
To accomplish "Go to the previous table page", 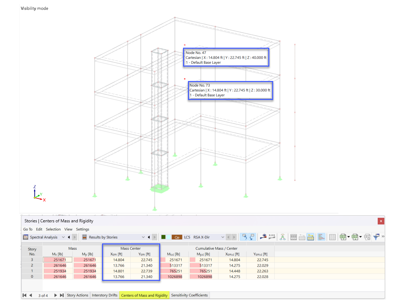I will tap(31, 295).
